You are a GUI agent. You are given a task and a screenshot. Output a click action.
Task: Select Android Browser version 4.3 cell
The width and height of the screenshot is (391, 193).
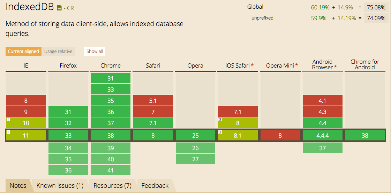point(323,111)
